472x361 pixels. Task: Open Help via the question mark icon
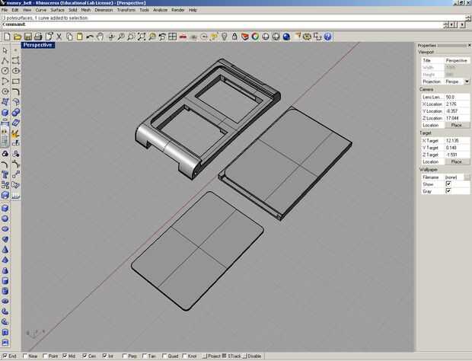[328, 37]
